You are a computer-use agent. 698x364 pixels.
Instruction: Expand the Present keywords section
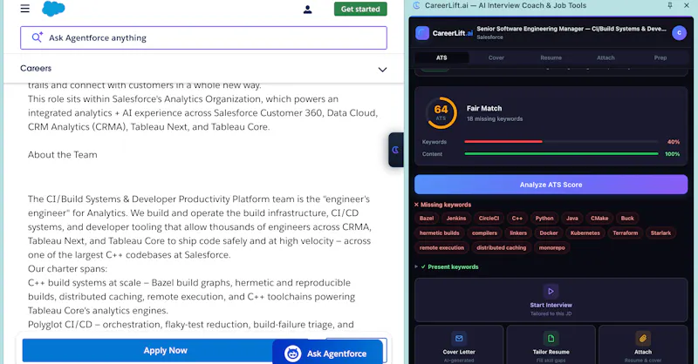click(x=447, y=266)
